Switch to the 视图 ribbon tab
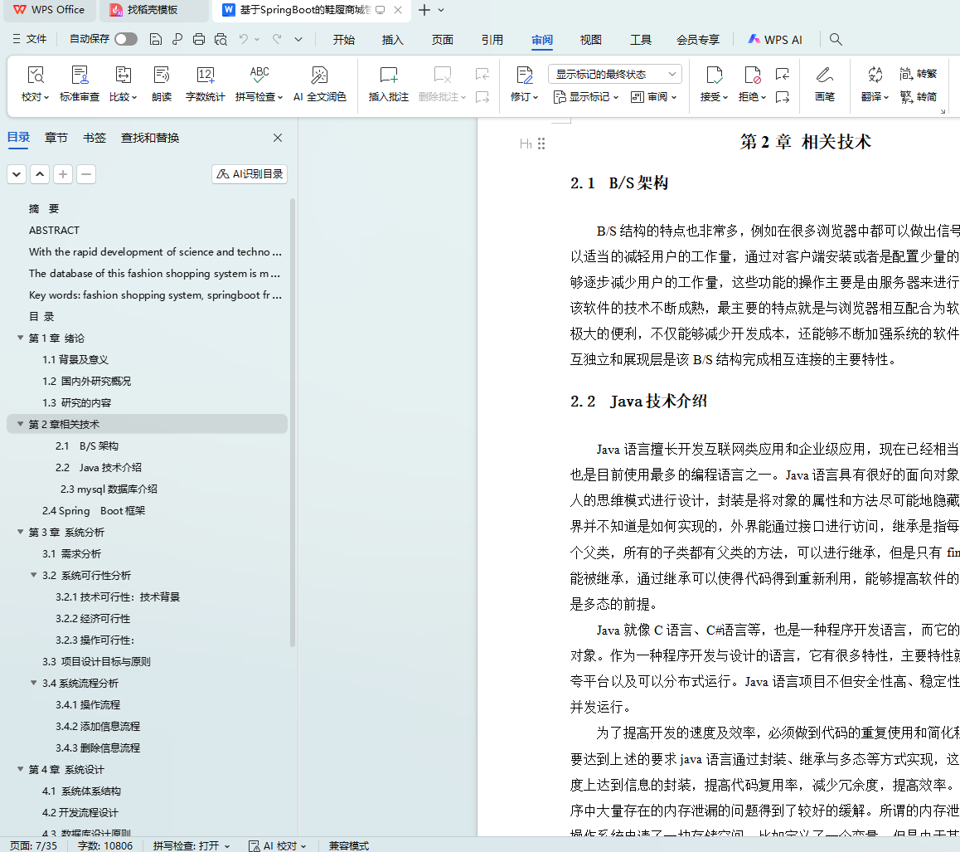960x852 pixels. tap(590, 40)
